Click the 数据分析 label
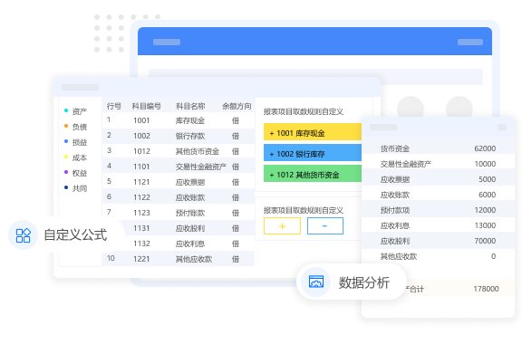This screenshot has width=522, height=344. [x=364, y=282]
